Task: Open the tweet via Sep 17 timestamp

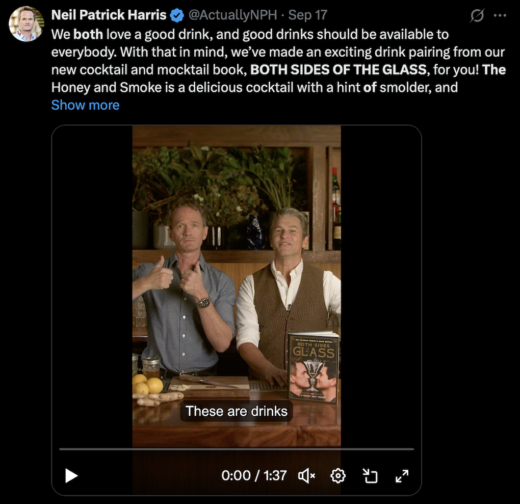Action: point(307,15)
